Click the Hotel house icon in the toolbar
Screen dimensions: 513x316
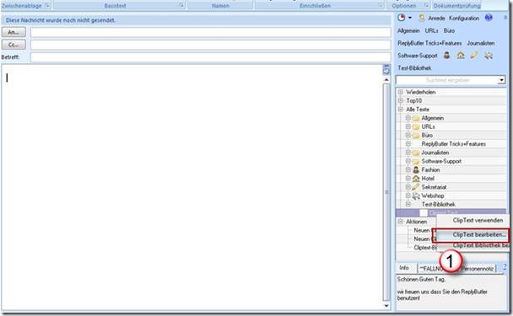pyautogui.click(x=461, y=56)
